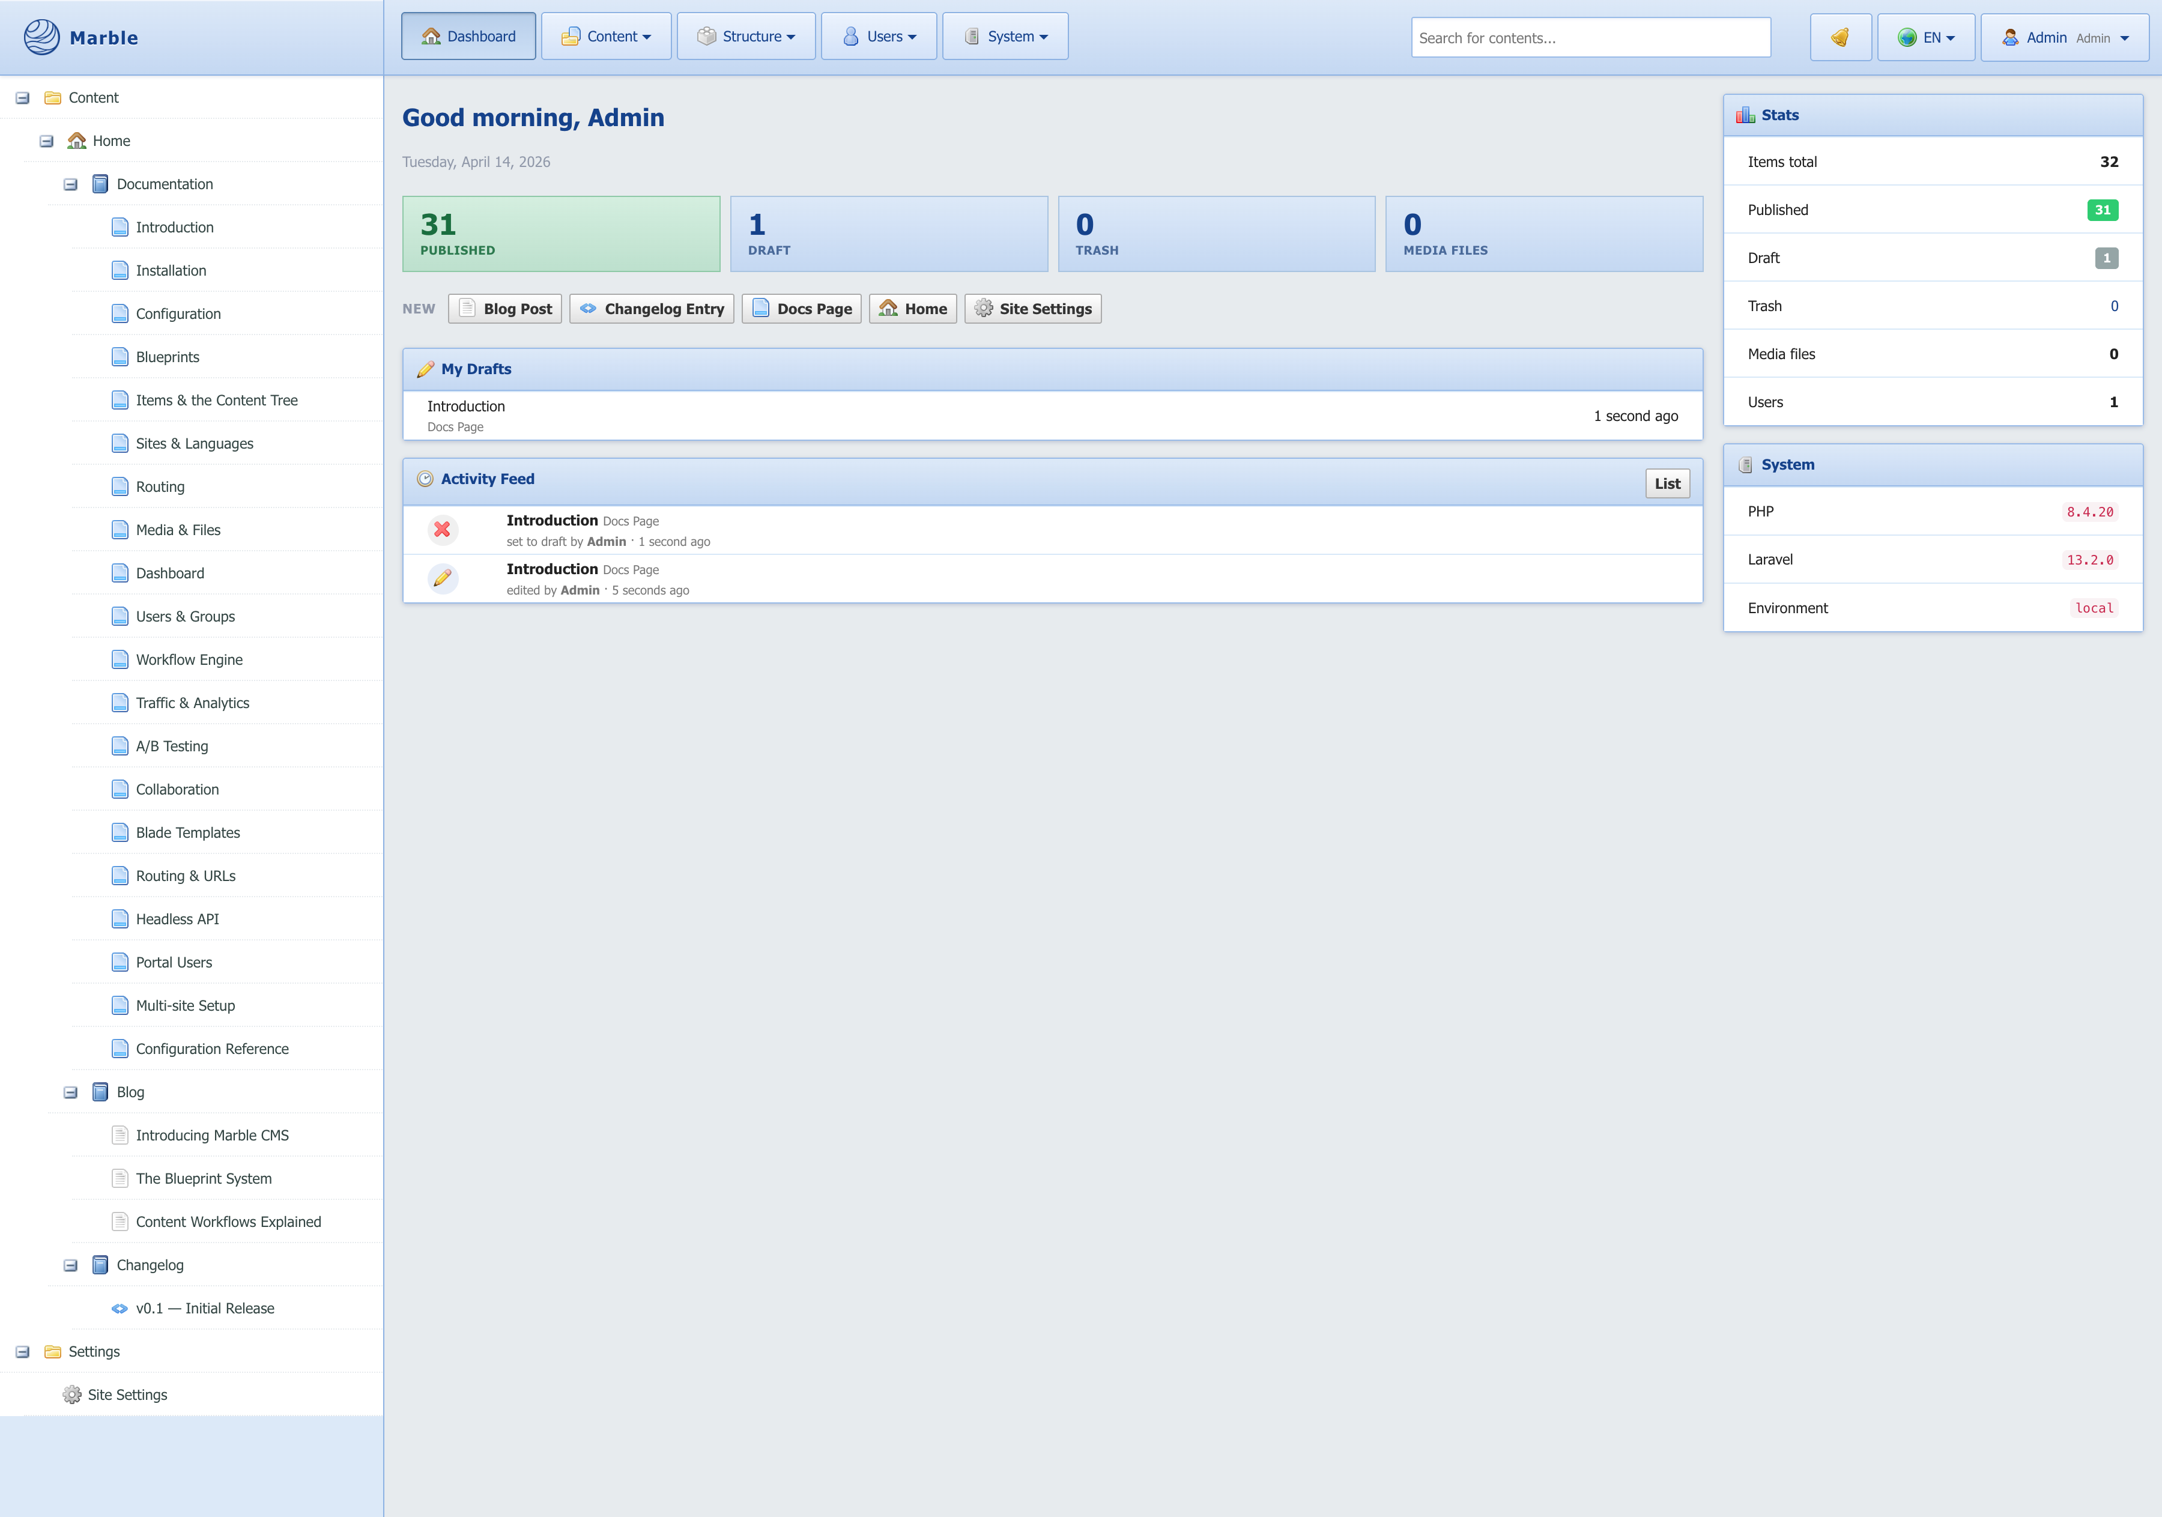
Task: Click the Site Settings gear icon in tree
Action: pos(71,1394)
